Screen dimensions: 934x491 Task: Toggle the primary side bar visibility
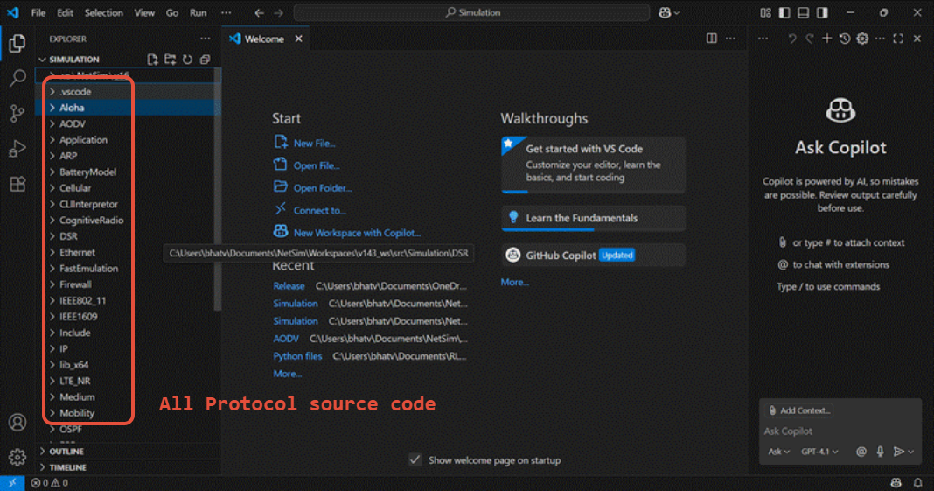[x=784, y=12]
